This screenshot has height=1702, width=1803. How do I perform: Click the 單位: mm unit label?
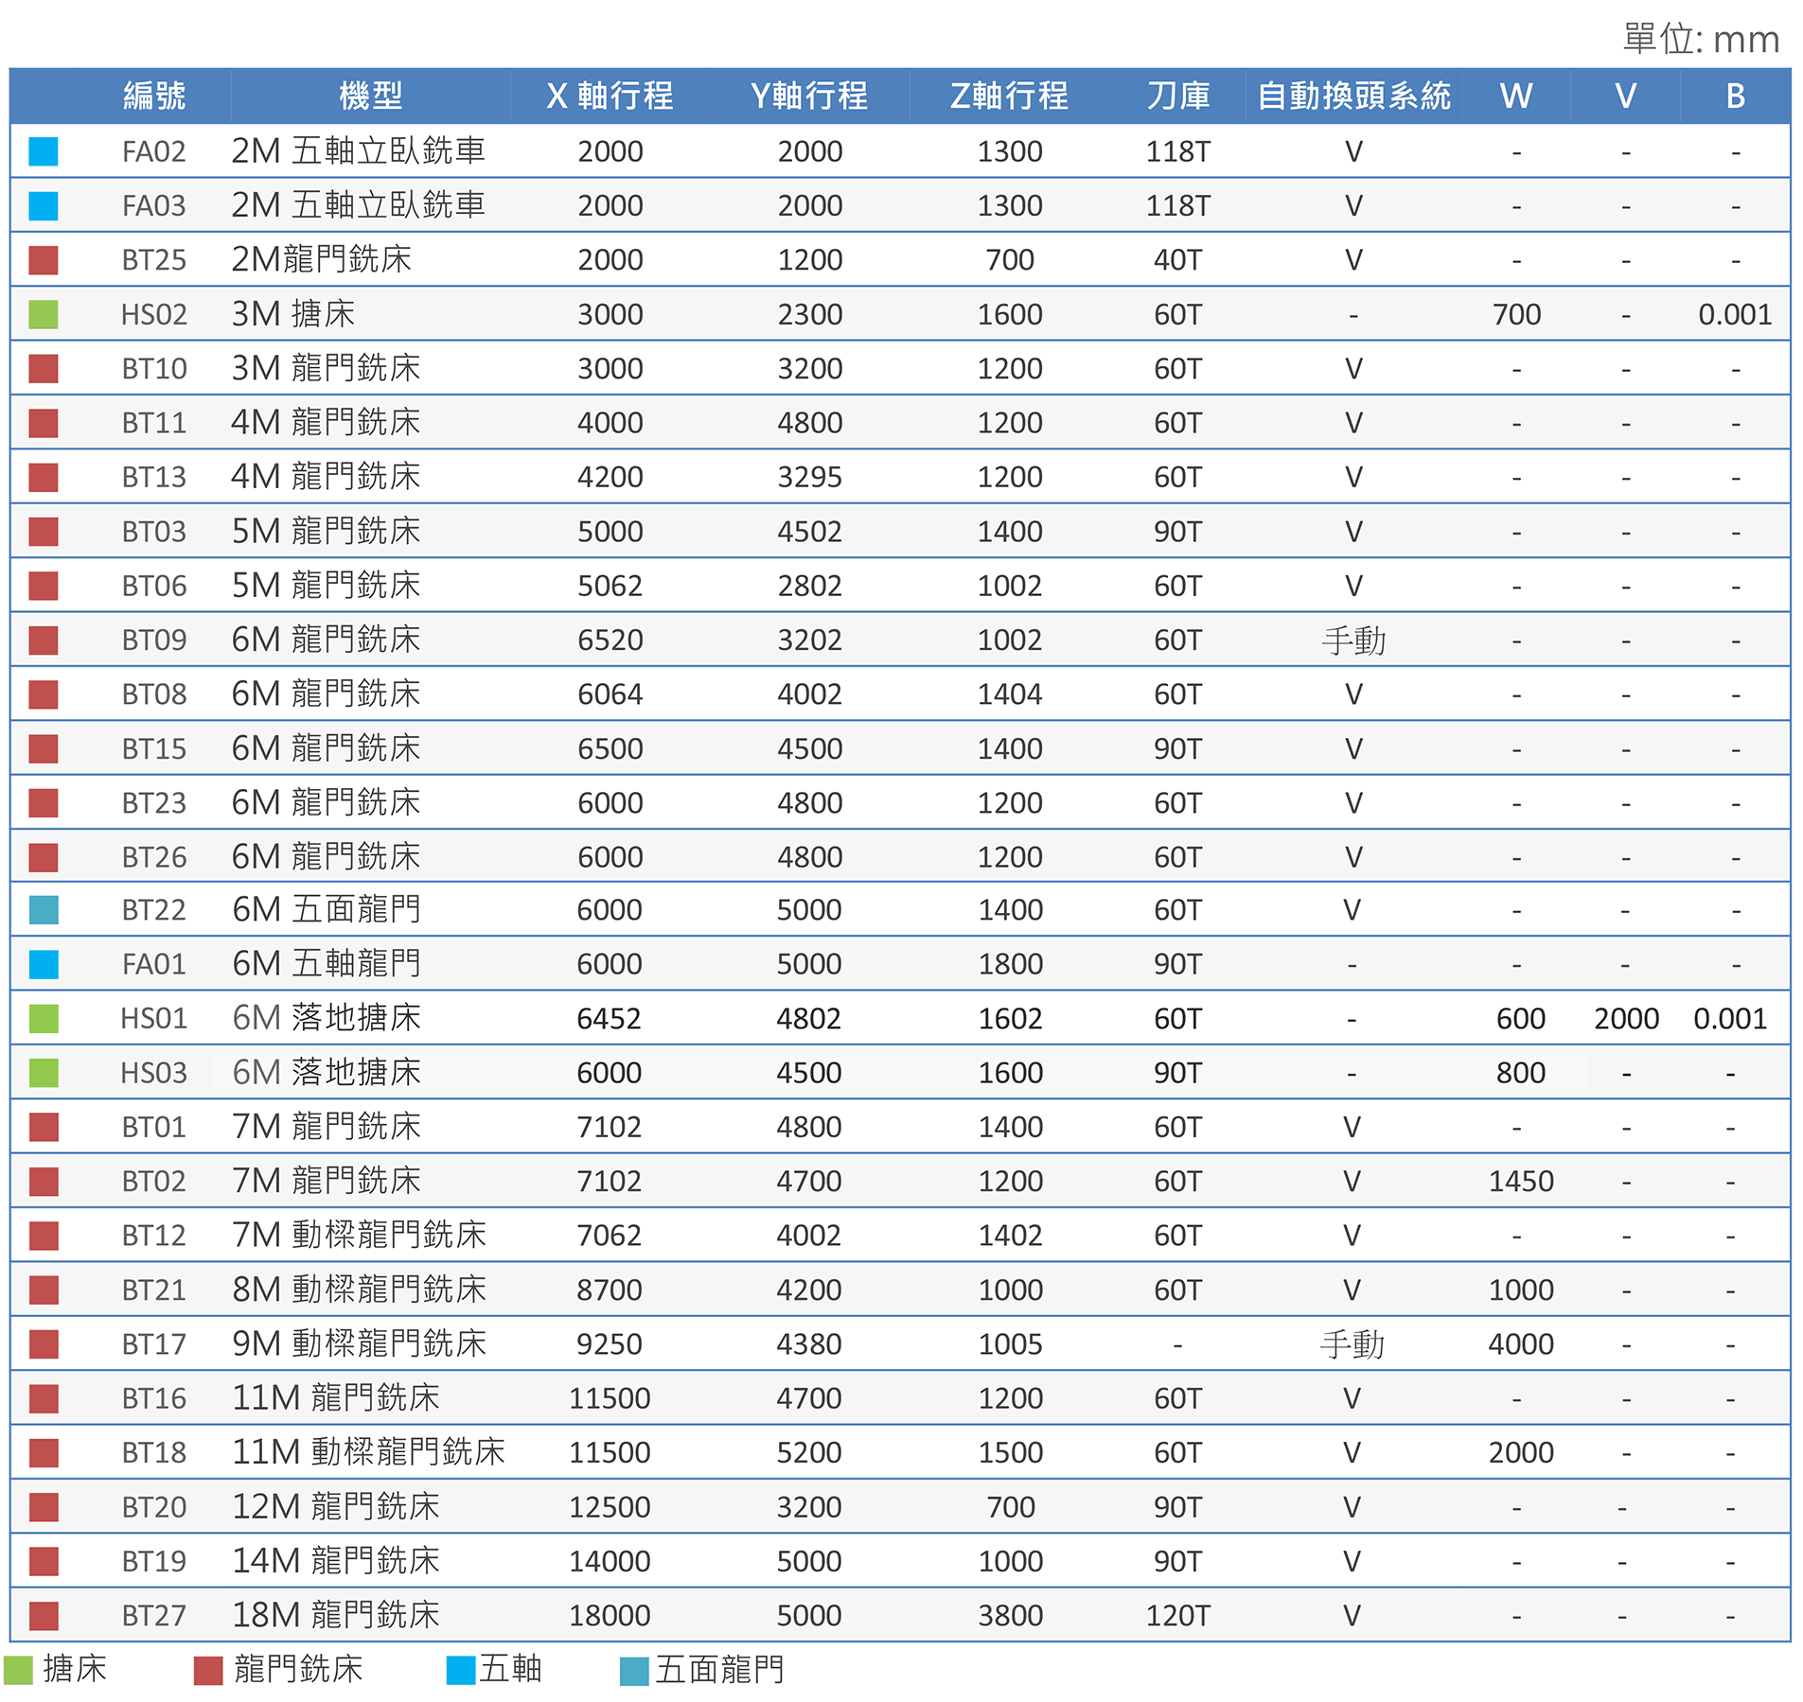point(1701,40)
